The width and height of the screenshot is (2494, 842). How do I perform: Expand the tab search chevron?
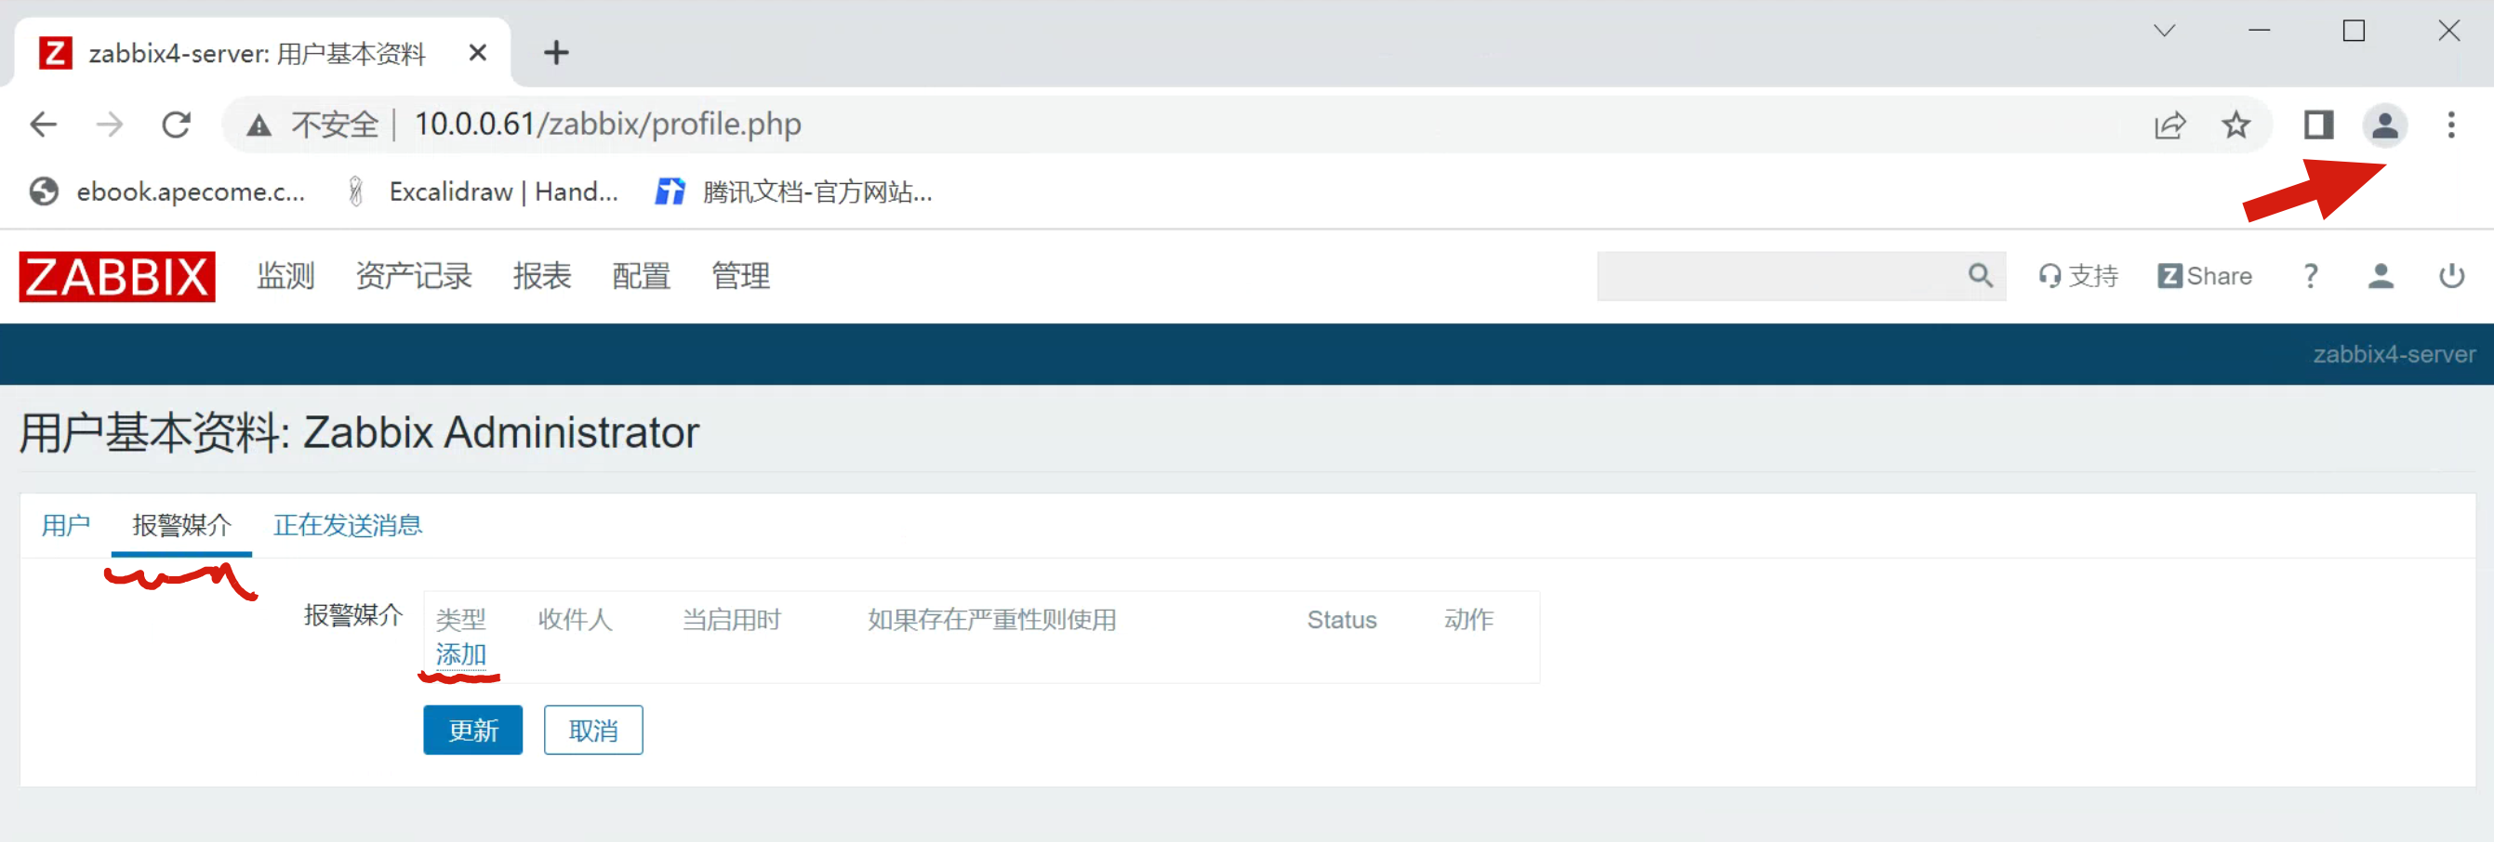tap(2164, 31)
